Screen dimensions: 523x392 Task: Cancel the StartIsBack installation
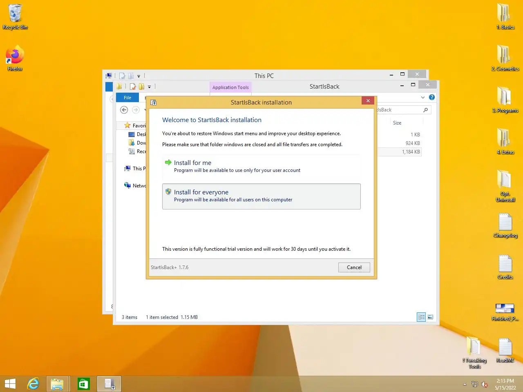(x=354, y=267)
